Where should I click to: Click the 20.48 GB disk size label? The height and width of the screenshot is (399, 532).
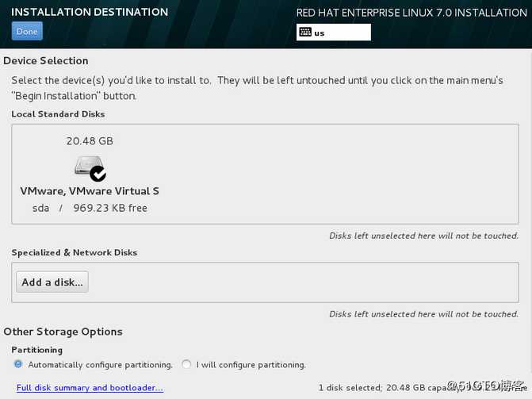[90, 141]
